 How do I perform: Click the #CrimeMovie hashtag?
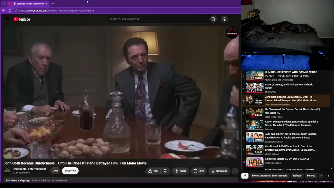pos(59,180)
